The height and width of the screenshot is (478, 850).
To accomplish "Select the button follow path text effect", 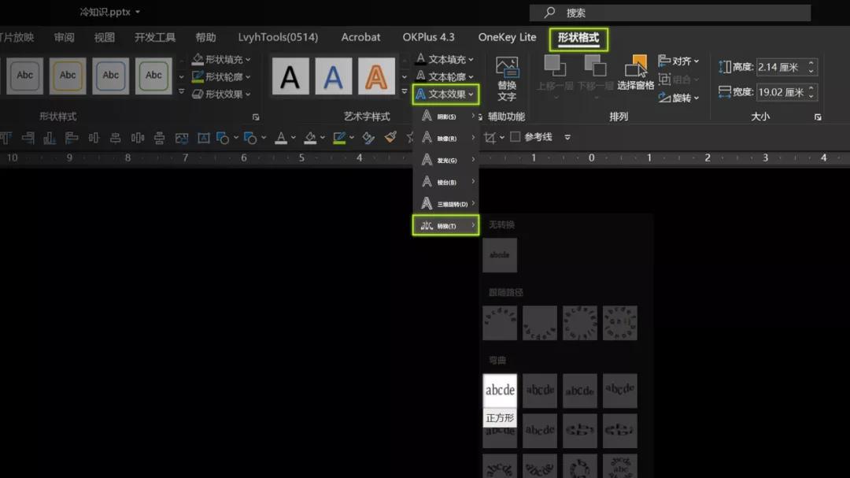I will pos(620,323).
